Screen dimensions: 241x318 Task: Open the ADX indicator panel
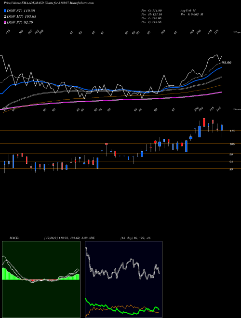(x=123, y=279)
